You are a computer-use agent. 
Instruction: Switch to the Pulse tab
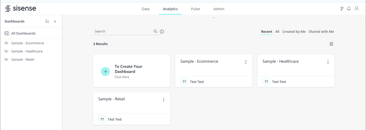(x=195, y=9)
